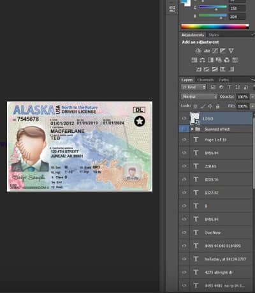Add a Color Balance adjustment
Viewport: 255px width, 293px height.
click(x=202, y=60)
